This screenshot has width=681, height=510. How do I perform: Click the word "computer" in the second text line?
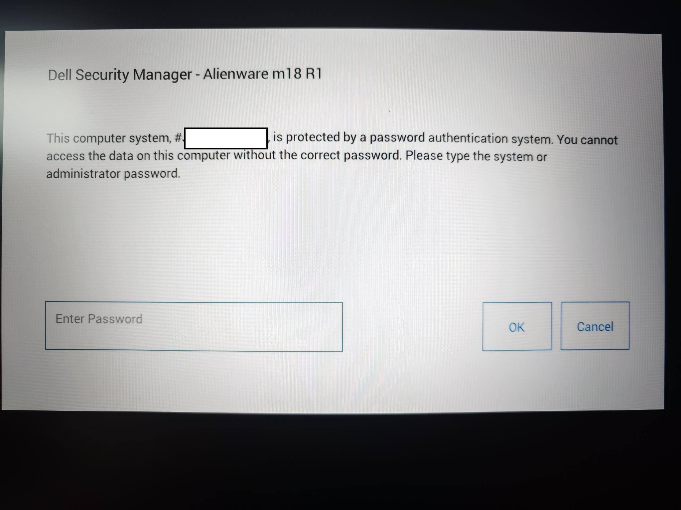pyautogui.click(x=204, y=156)
